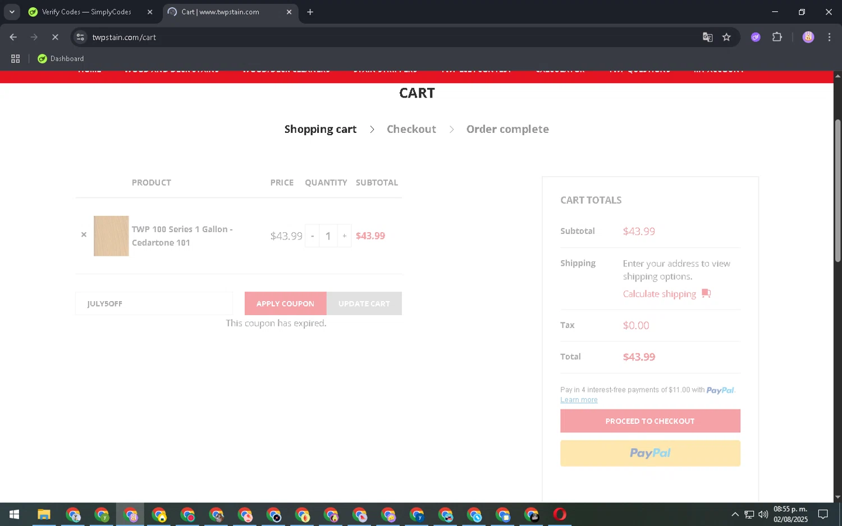This screenshot has width=842, height=526.
Task: Open the purple extension icon in toolbar
Action: [756, 37]
